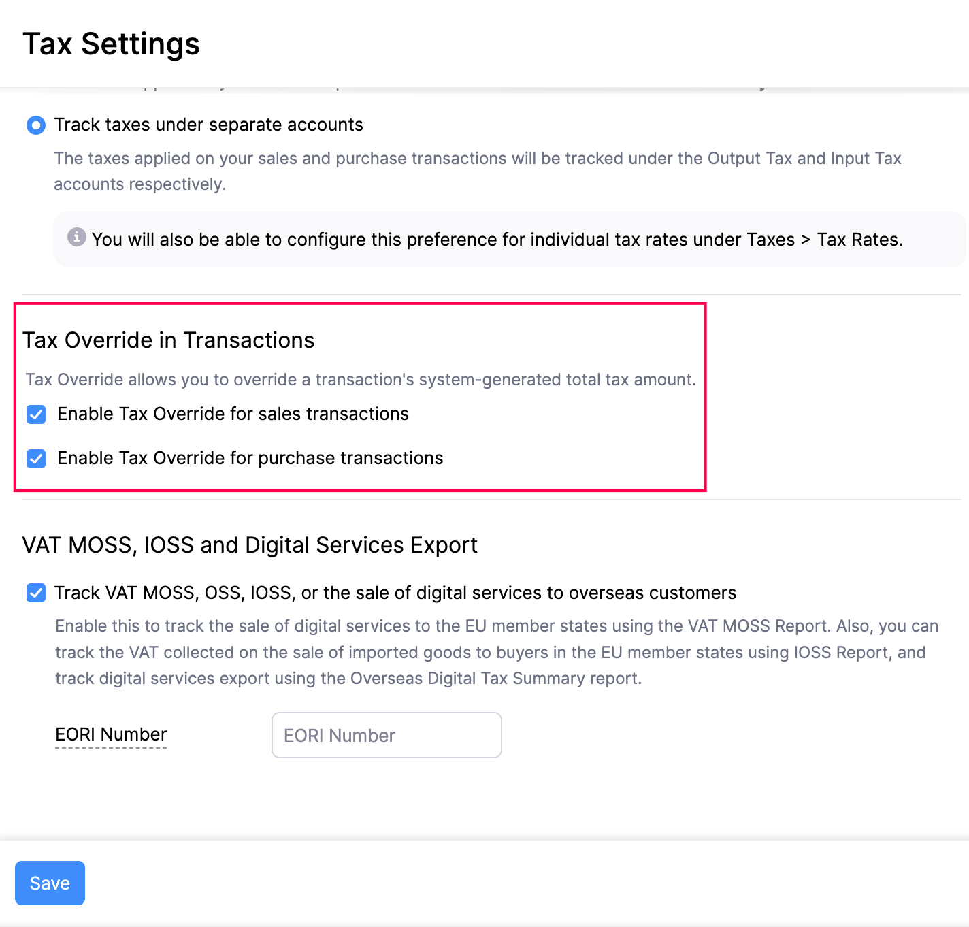Click the Tax Override in Transactions heading

click(168, 340)
